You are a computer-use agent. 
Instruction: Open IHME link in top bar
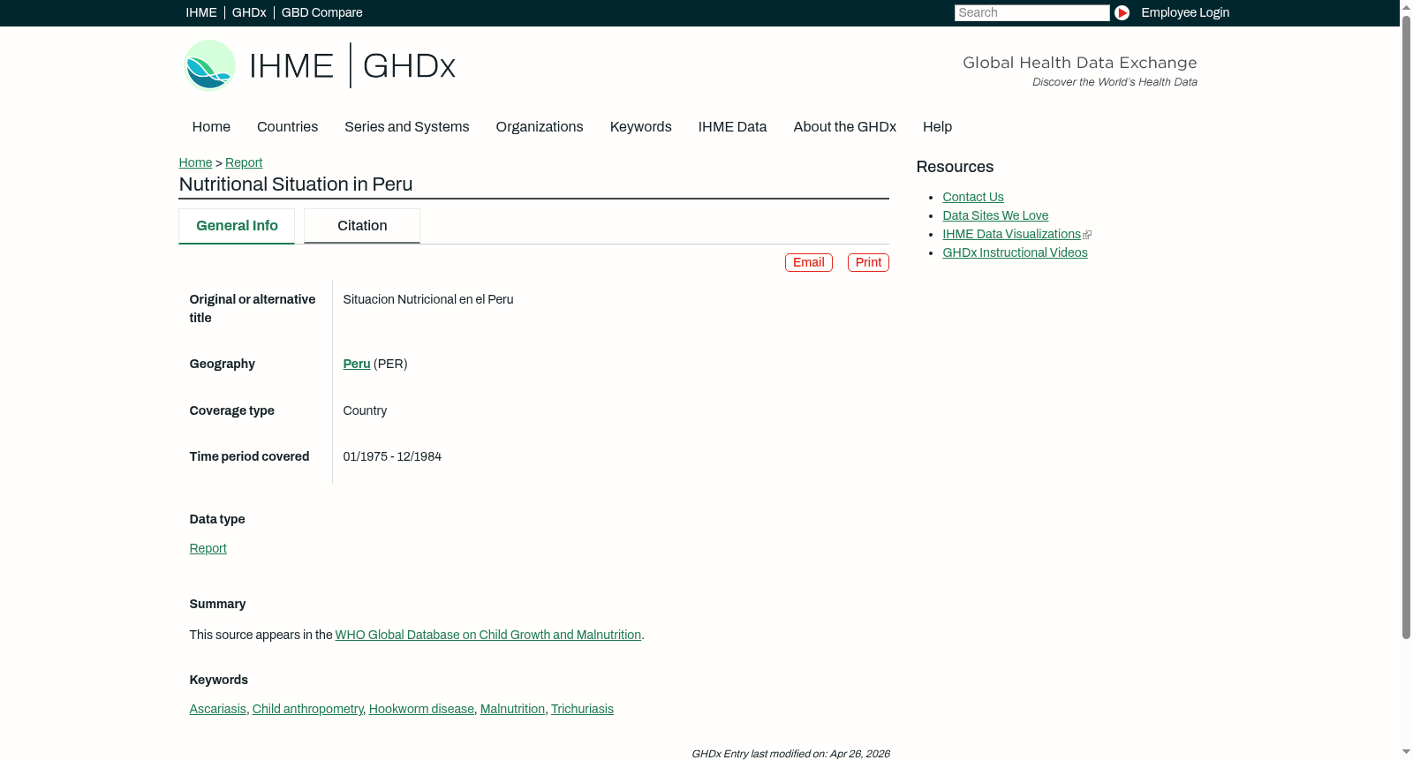(x=201, y=12)
